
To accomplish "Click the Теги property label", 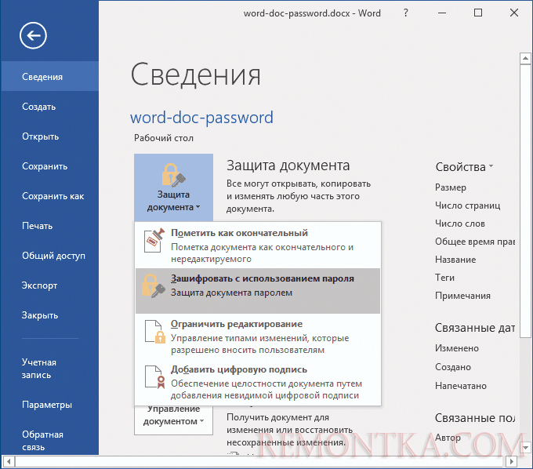I will (x=444, y=278).
